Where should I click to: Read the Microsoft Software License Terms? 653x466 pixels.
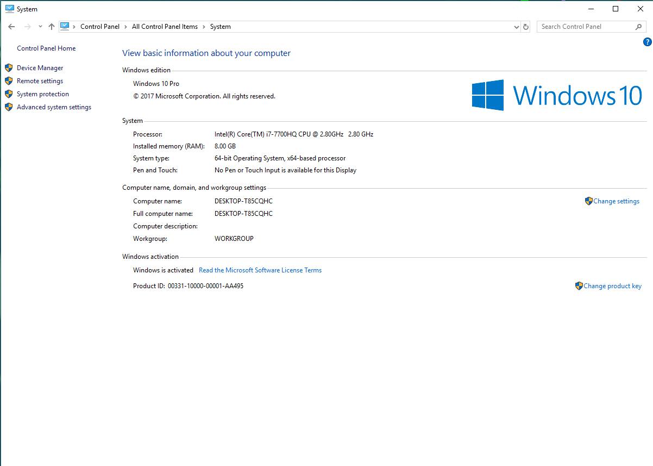coord(260,270)
